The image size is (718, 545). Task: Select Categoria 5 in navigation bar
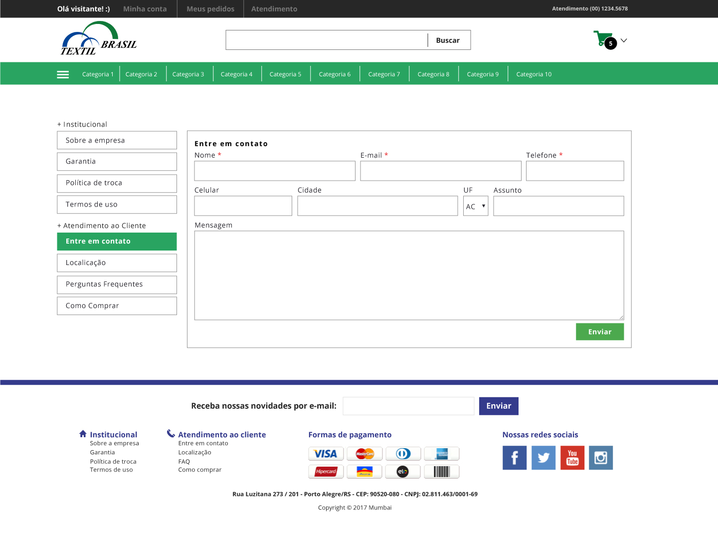285,74
